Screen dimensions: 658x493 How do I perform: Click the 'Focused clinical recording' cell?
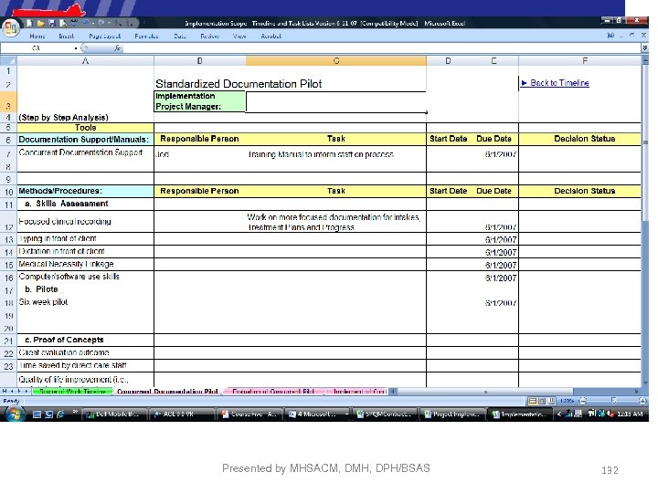pos(85,221)
